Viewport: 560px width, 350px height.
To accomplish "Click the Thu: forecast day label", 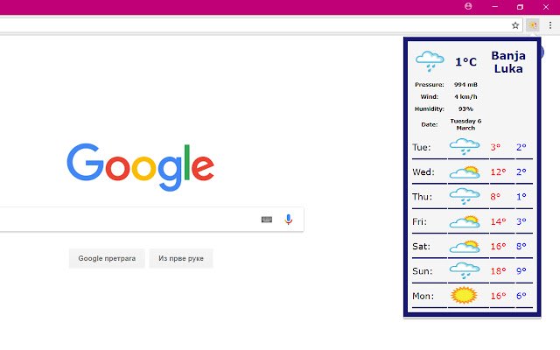I will 422,197.
